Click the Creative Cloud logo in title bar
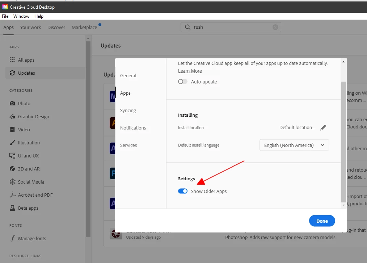This screenshot has width=367, height=263. (5, 7)
